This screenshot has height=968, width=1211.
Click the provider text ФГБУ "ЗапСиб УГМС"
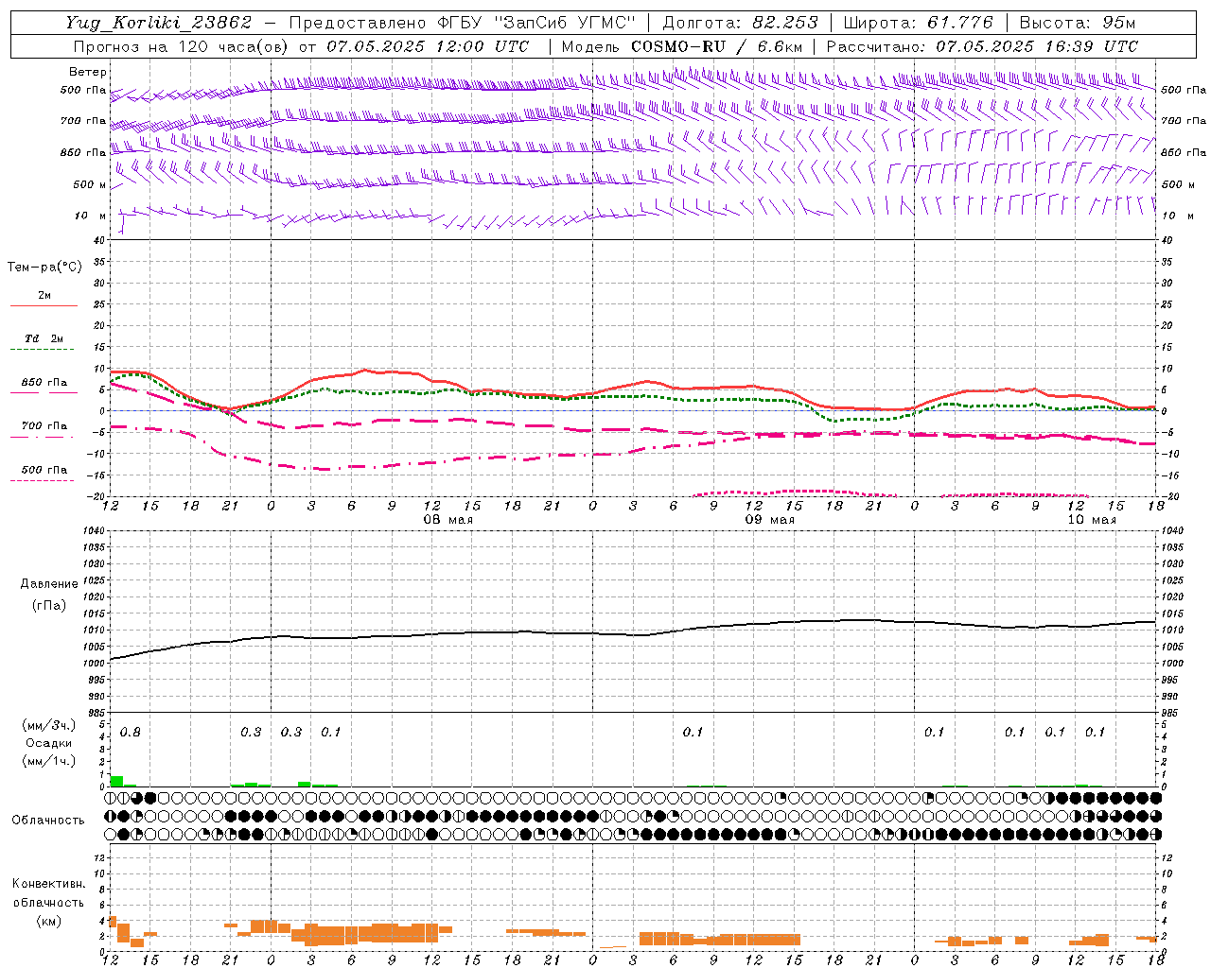pyautogui.click(x=536, y=22)
